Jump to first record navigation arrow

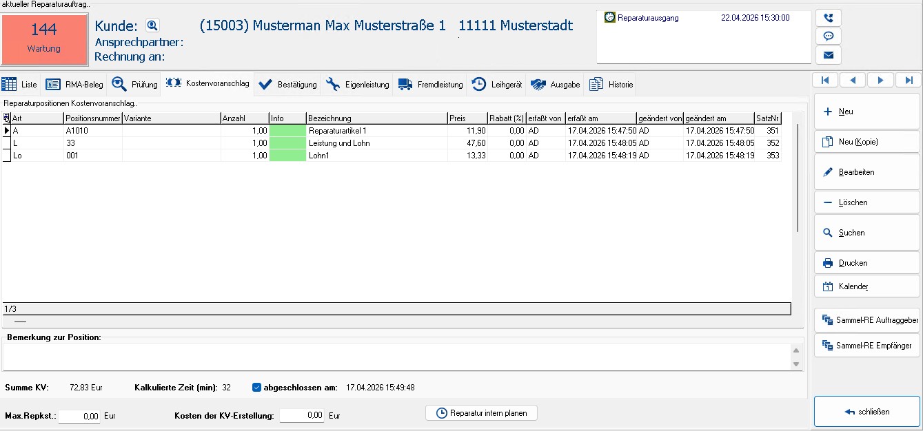tap(825, 80)
